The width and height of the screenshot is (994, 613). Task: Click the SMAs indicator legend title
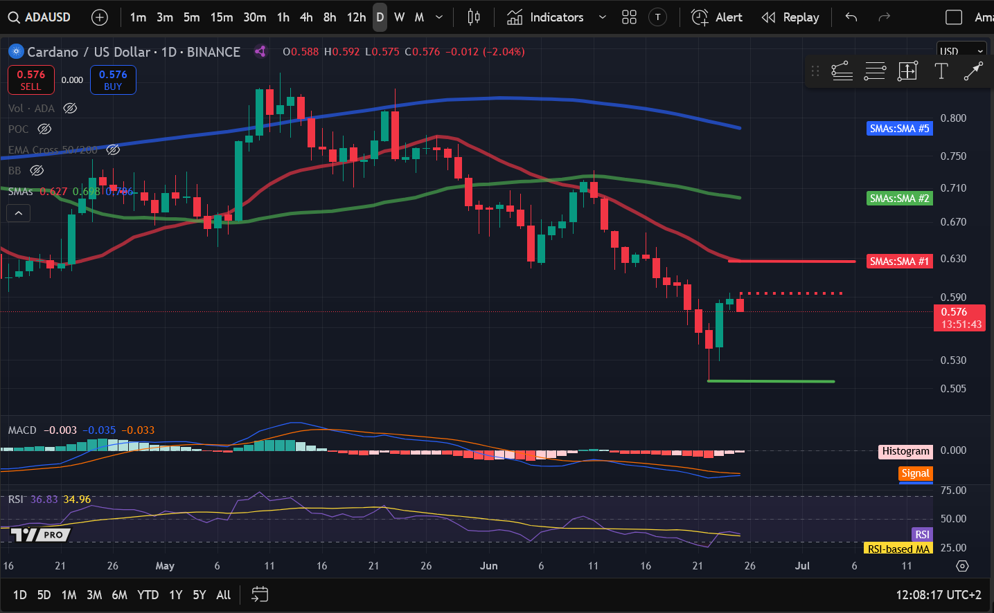coord(20,192)
